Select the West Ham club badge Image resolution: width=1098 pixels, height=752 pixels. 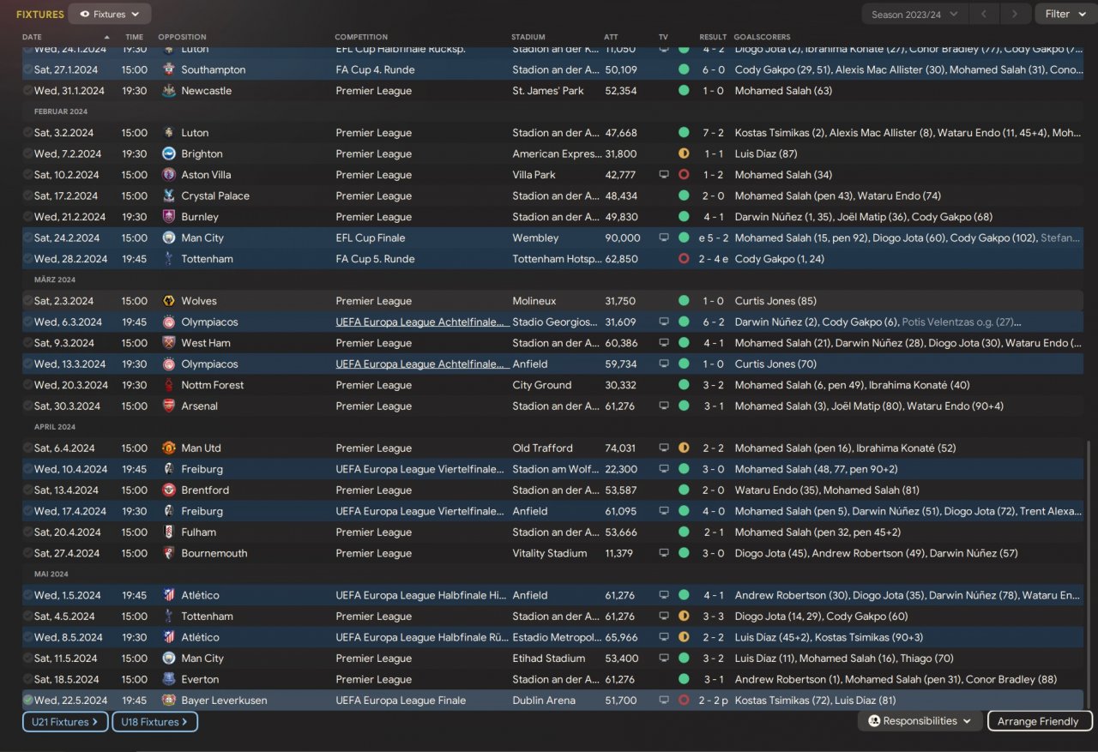point(169,343)
